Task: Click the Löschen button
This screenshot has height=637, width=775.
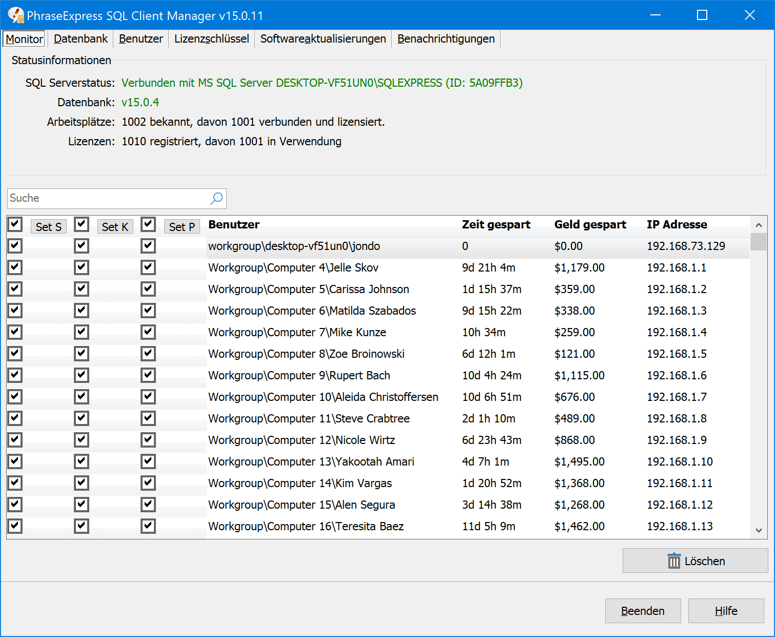Action: click(695, 561)
